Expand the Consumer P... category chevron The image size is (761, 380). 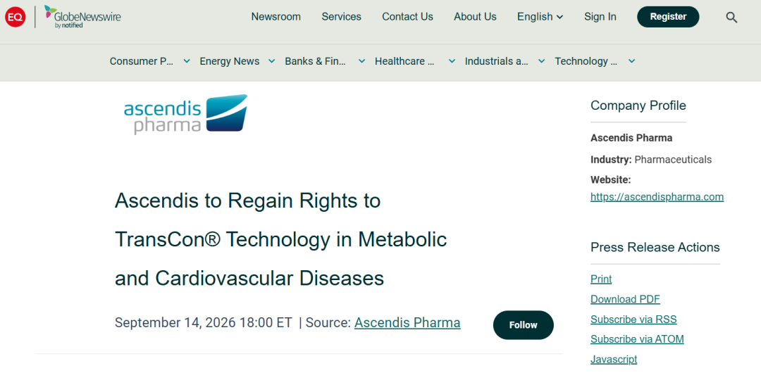(186, 61)
